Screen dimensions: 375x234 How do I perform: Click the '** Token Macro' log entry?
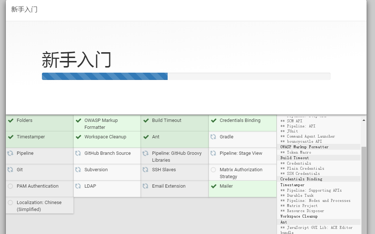point(296,152)
